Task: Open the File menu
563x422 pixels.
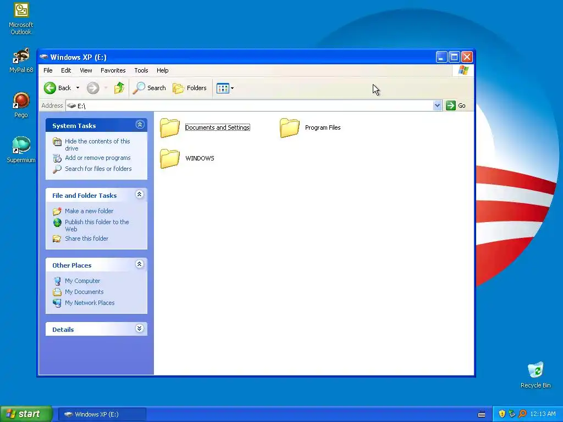Action: click(48, 70)
